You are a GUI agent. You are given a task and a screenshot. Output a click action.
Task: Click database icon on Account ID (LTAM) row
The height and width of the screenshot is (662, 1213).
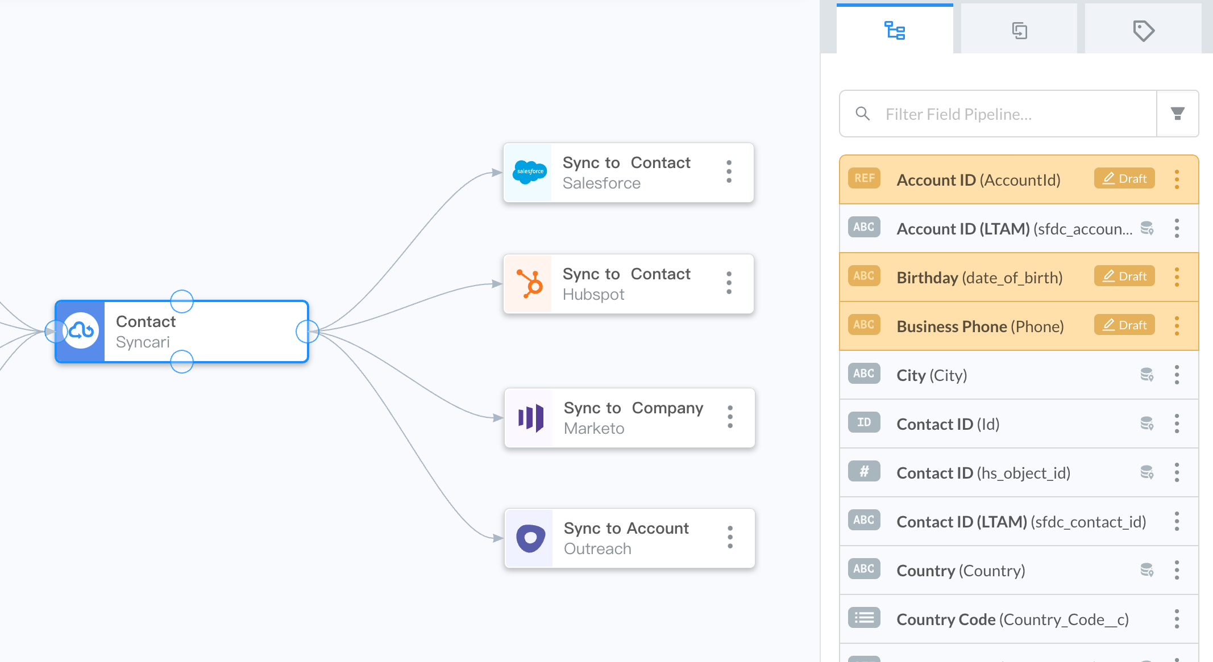coord(1147,228)
